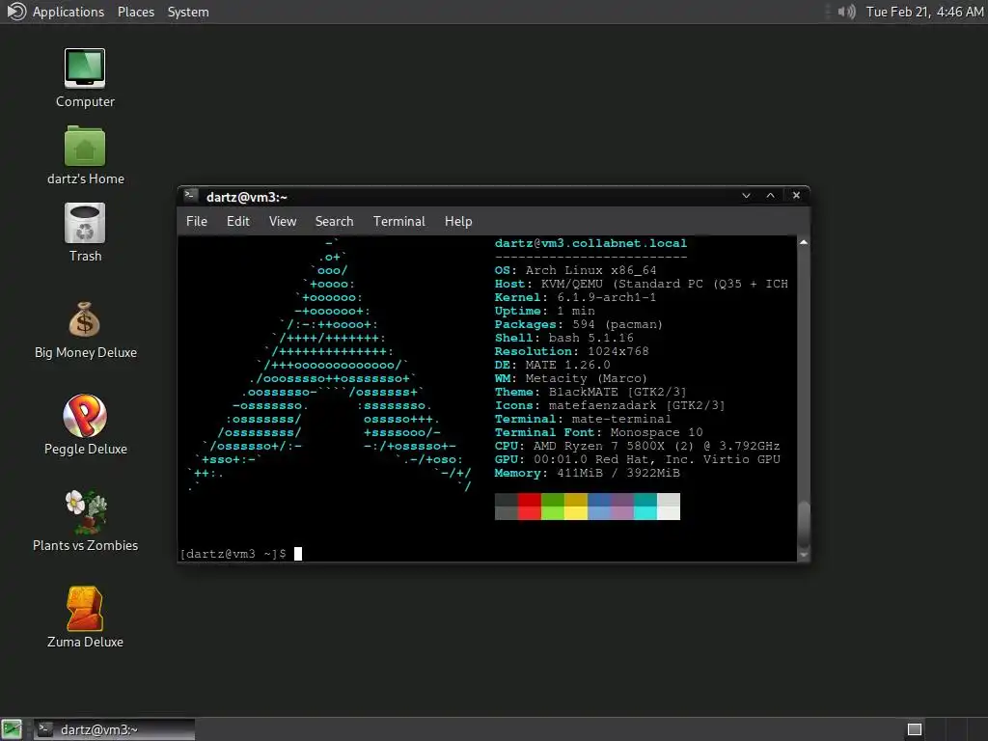Click the white color block in neofetch

point(669,507)
